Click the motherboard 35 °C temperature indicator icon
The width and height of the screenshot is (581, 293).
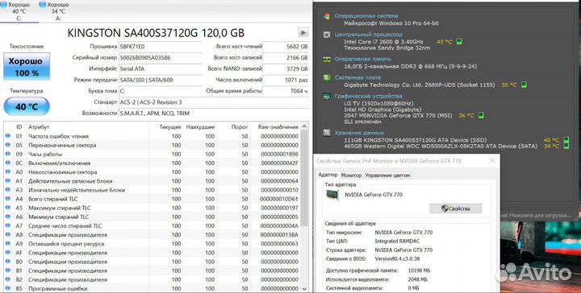[524, 85]
